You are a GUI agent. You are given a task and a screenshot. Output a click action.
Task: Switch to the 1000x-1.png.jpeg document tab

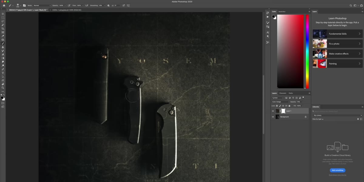66,10
